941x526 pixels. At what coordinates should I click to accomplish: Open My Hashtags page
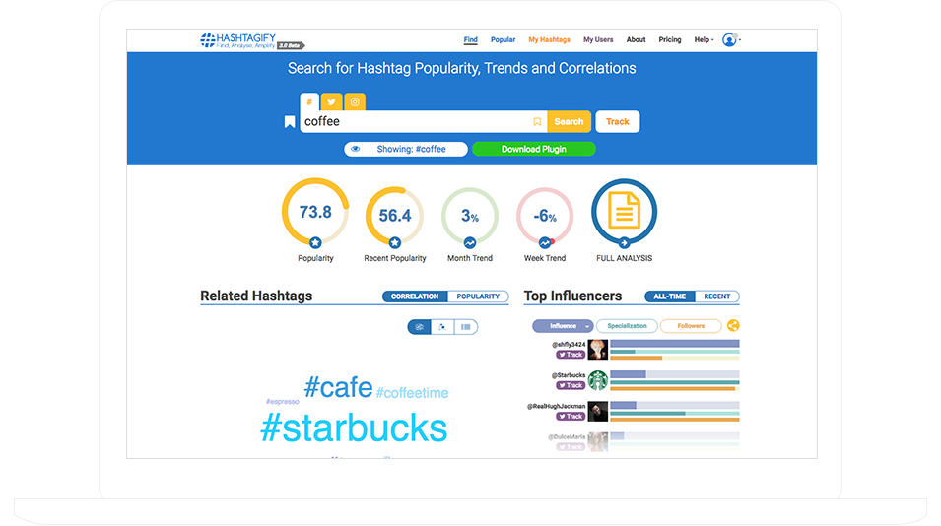pyautogui.click(x=549, y=39)
